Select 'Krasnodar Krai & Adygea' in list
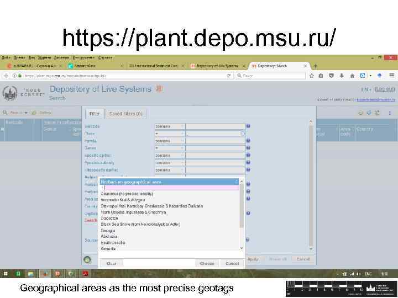Image resolution: width=398 pixels, height=298 pixels. coord(123,200)
